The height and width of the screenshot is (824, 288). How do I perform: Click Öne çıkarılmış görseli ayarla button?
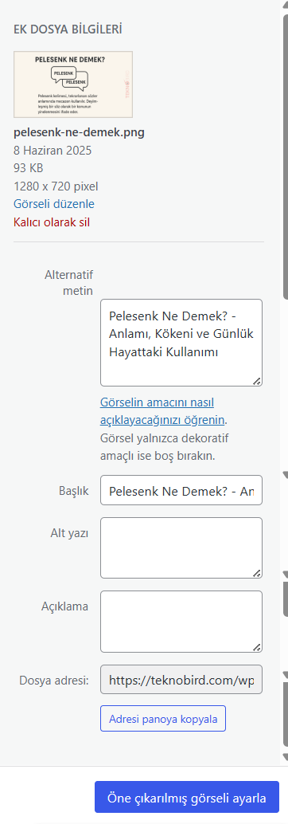pyautogui.click(x=187, y=797)
